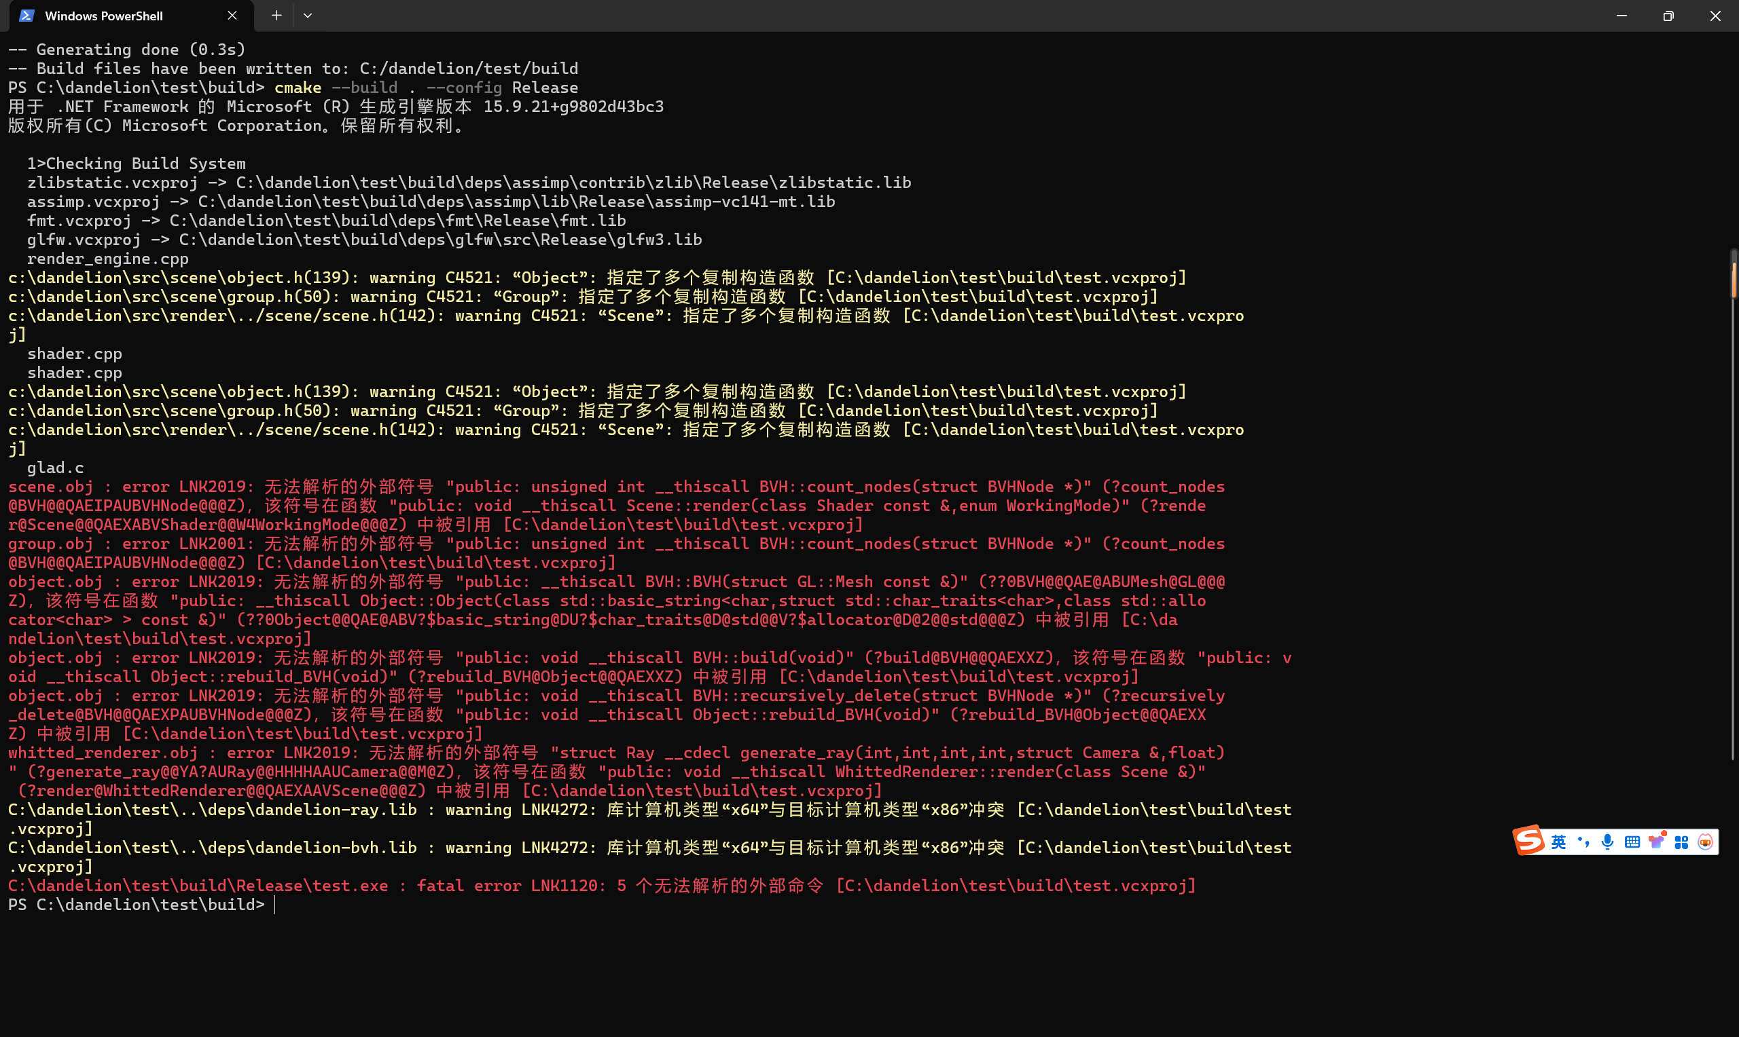Close the Windows Terminal window
Image resolution: width=1739 pixels, height=1037 pixels.
pos(1715,16)
